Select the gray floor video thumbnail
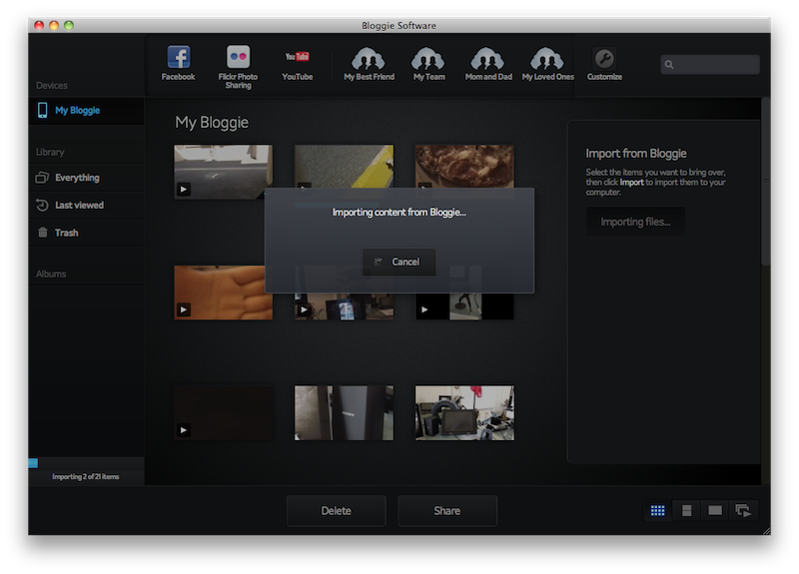The width and height of the screenshot is (799, 574). point(223,172)
